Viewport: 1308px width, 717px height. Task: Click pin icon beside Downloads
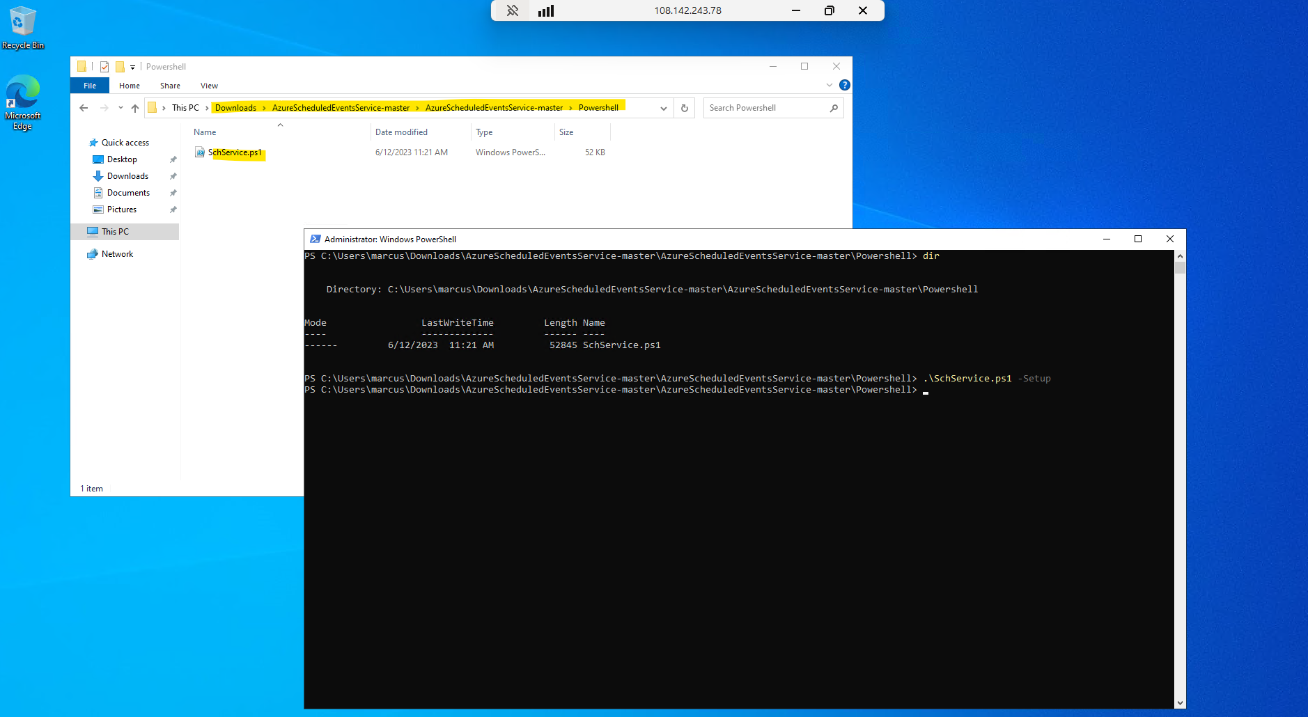[x=173, y=176]
